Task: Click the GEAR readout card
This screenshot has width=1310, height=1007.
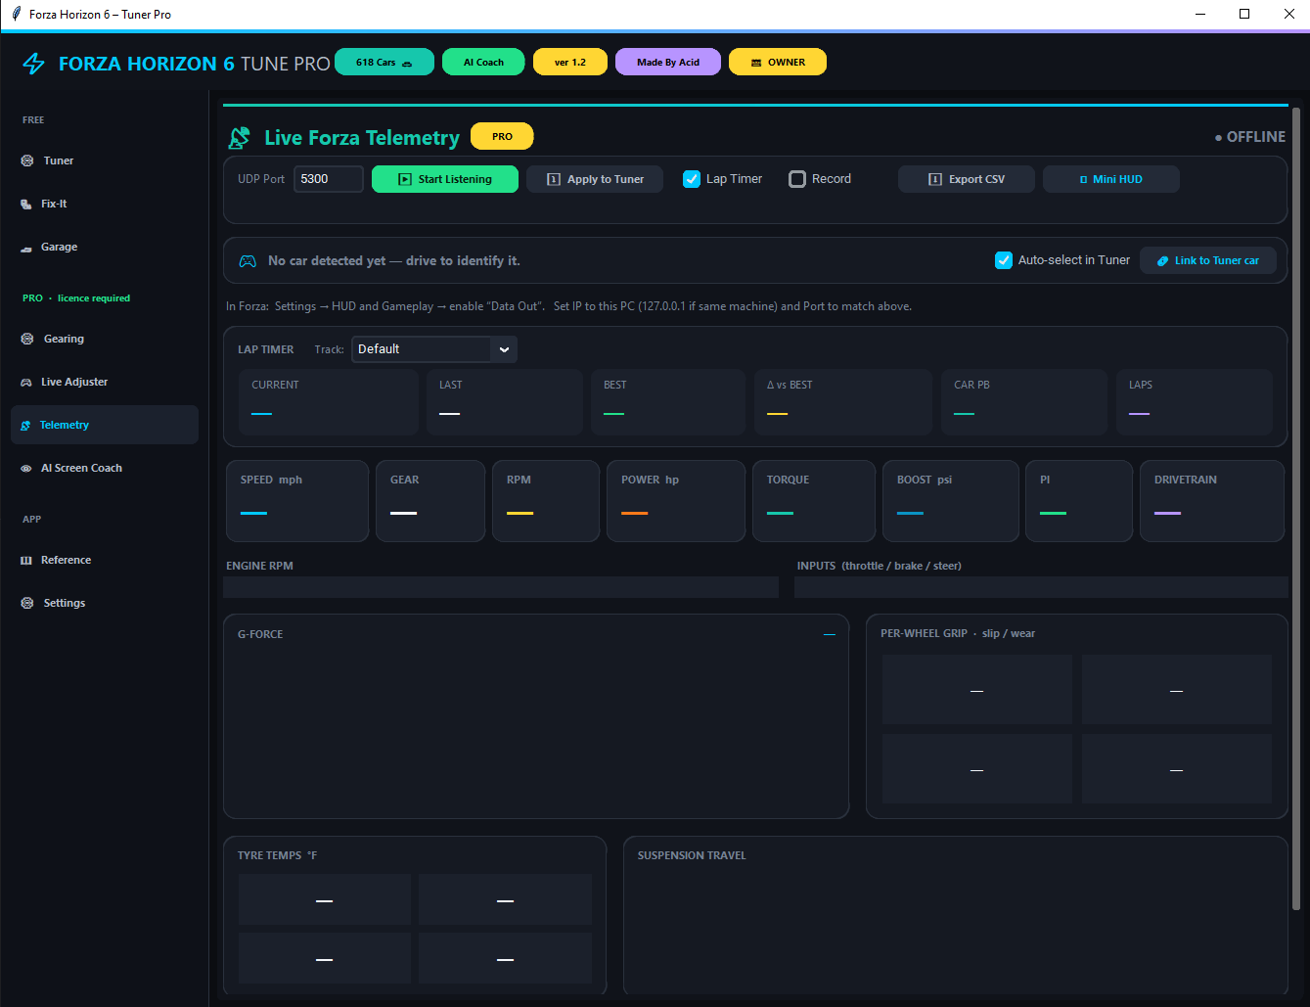Action: (x=430, y=501)
